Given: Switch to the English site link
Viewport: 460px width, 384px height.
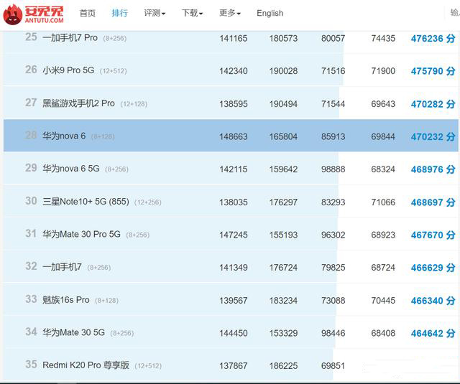Looking at the screenshot, I should pos(270,13).
